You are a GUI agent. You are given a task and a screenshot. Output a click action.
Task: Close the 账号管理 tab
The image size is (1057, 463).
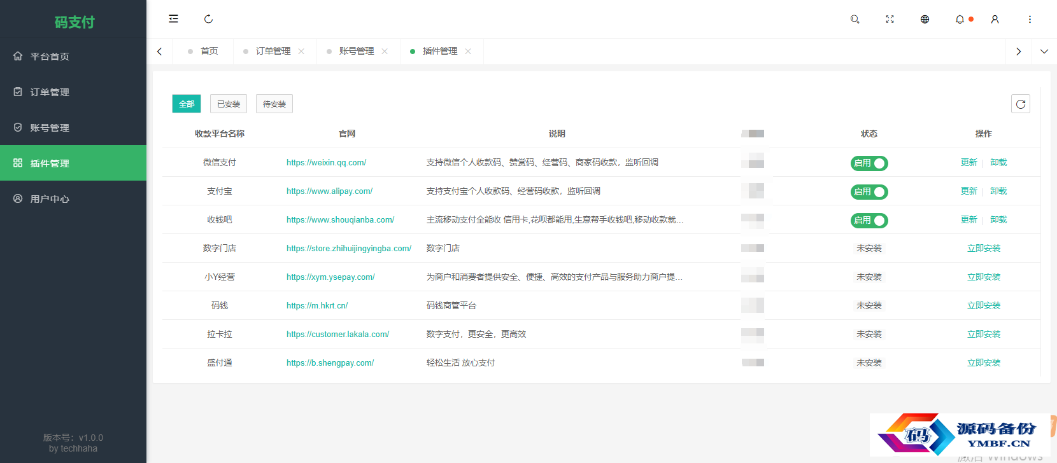[385, 52]
